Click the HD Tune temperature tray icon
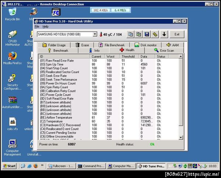 pos(170,166)
